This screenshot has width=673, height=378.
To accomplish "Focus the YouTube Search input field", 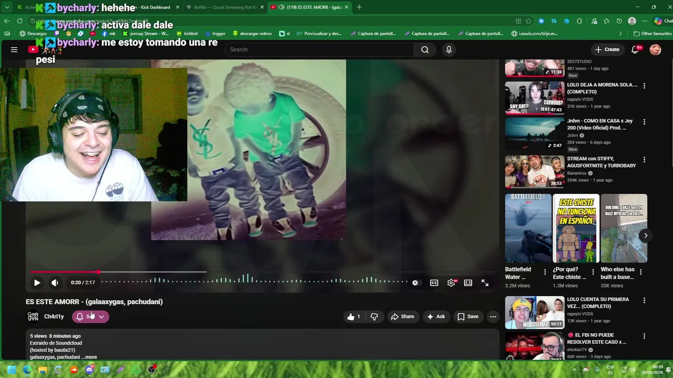I will click(x=319, y=49).
